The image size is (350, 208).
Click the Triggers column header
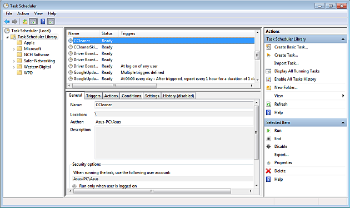click(x=187, y=33)
